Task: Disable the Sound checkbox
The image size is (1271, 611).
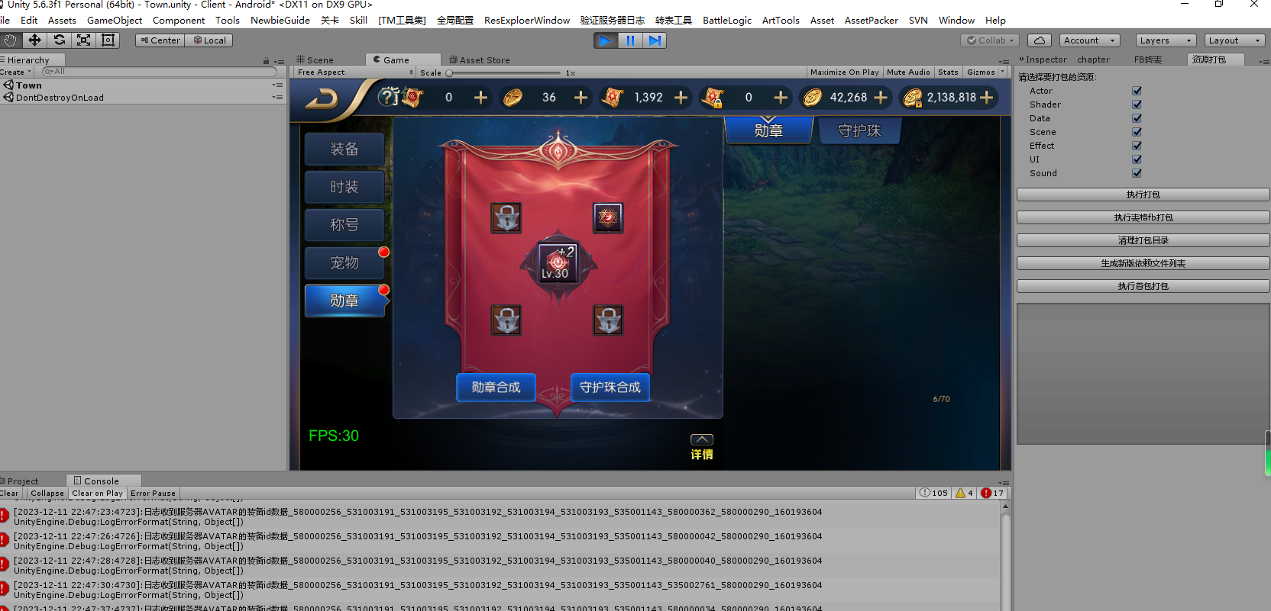Action: 1137,173
